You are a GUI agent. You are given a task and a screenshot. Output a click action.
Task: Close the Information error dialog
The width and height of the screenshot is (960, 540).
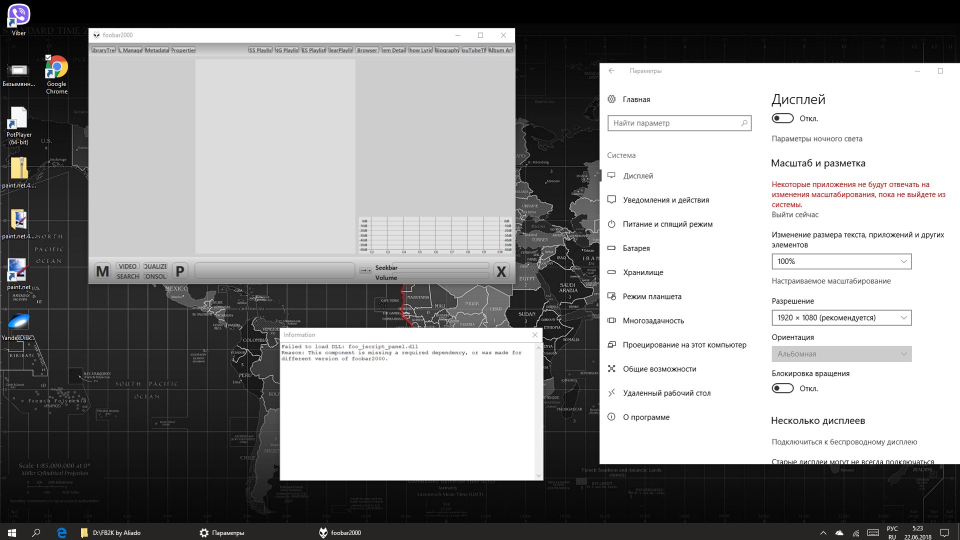pyautogui.click(x=535, y=334)
